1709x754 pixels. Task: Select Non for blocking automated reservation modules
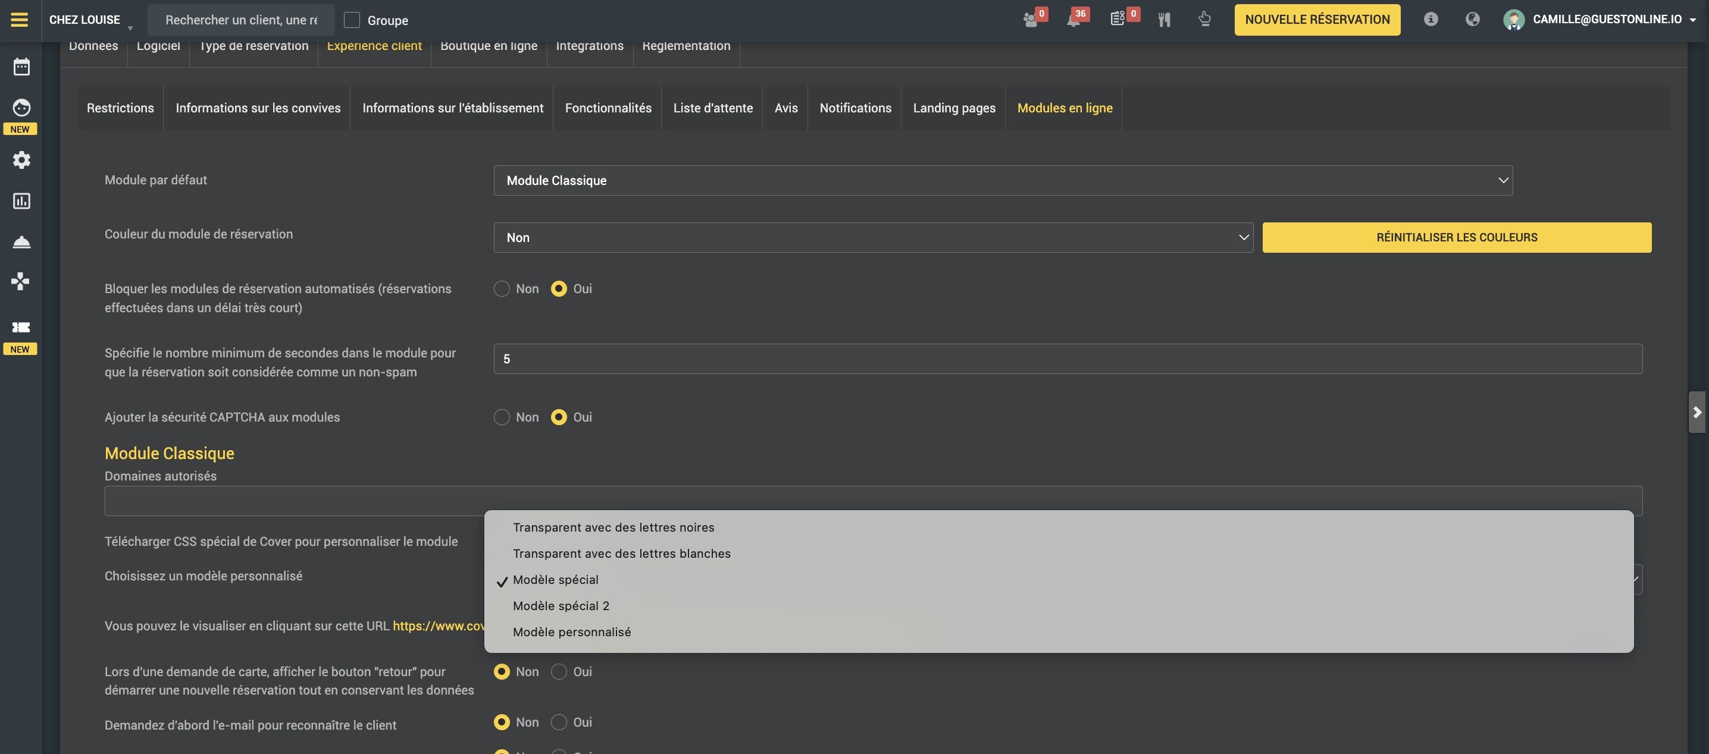click(502, 288)
